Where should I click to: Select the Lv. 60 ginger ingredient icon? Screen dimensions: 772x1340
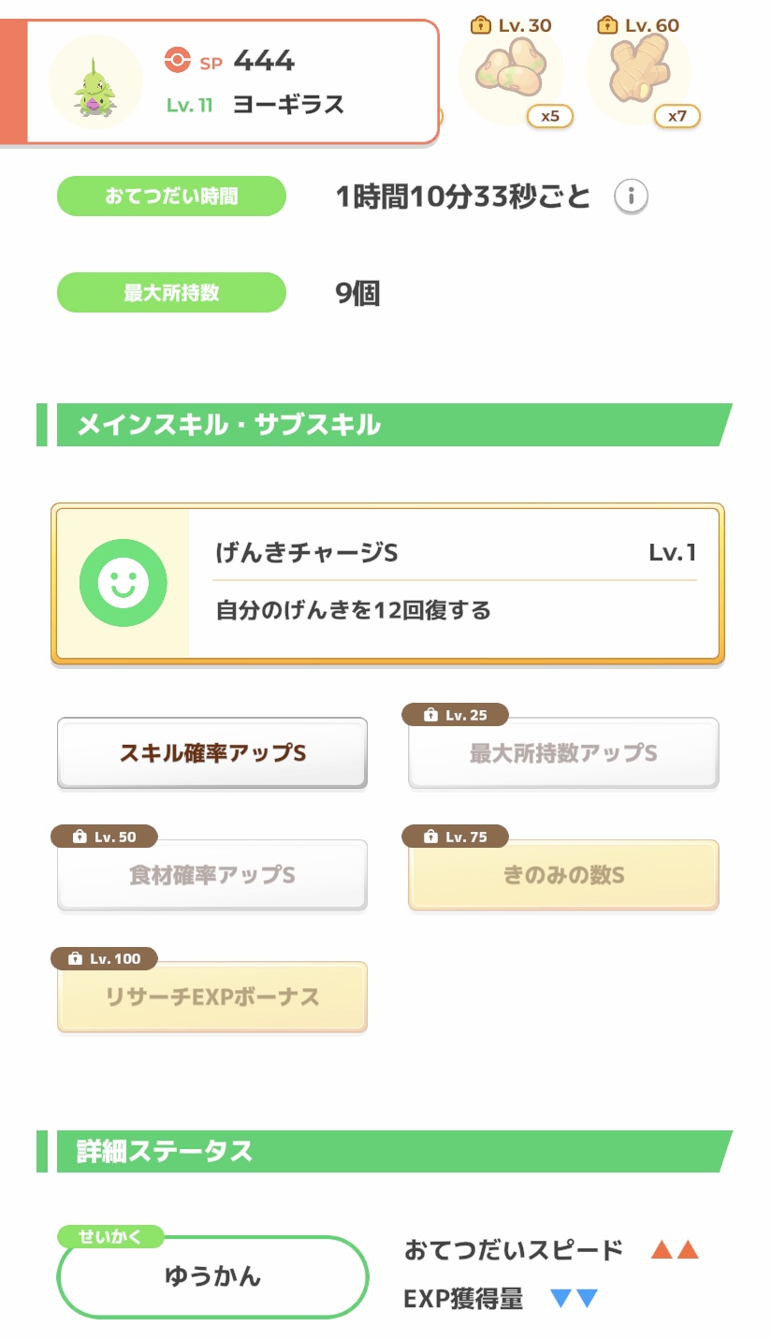[x=637, y=75]
